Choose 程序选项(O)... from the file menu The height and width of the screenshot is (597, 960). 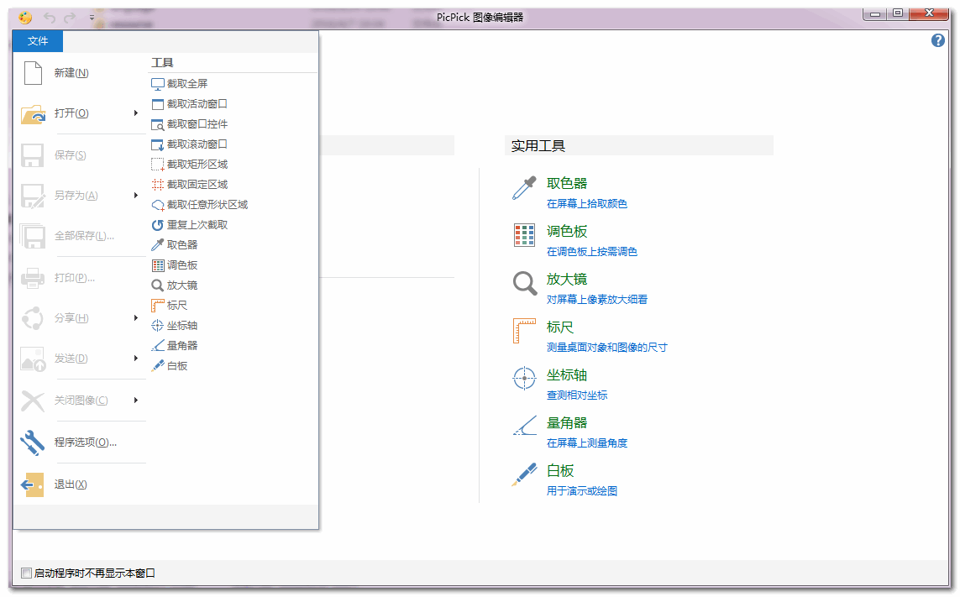80,443
